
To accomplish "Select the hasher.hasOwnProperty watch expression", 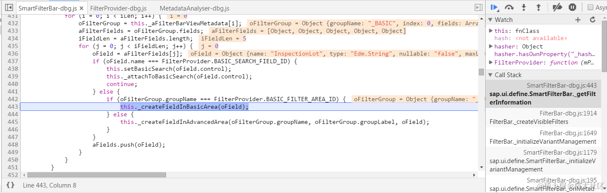I will pos(544,54).
